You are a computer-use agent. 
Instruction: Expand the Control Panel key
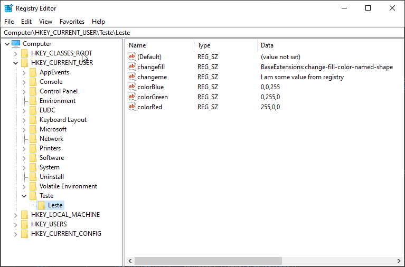(x=24, y=92)
